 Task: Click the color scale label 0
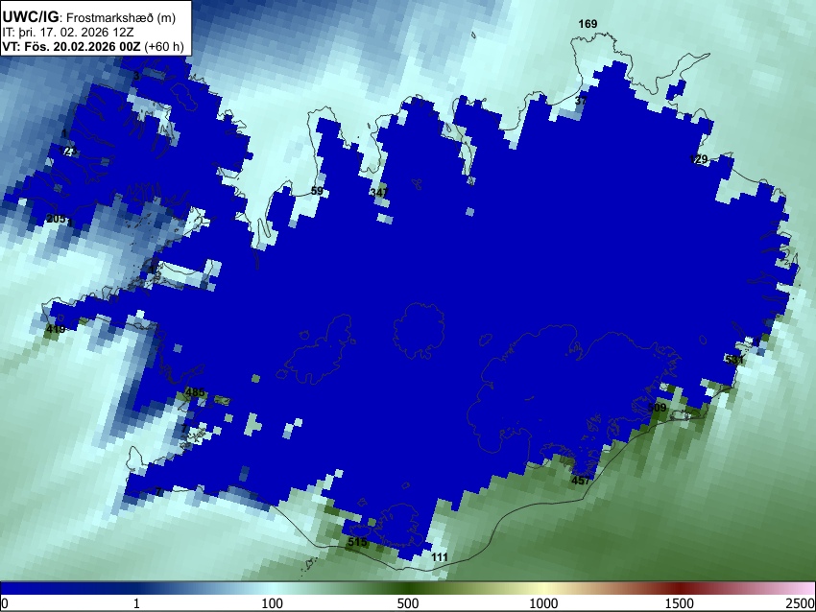pyautogui.click(x=5, y=603)
